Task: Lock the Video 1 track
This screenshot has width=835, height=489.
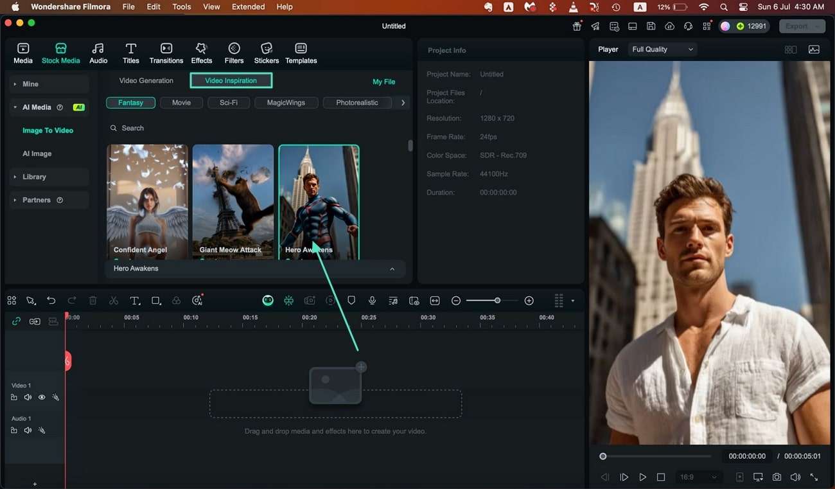Action: (14, 398)
